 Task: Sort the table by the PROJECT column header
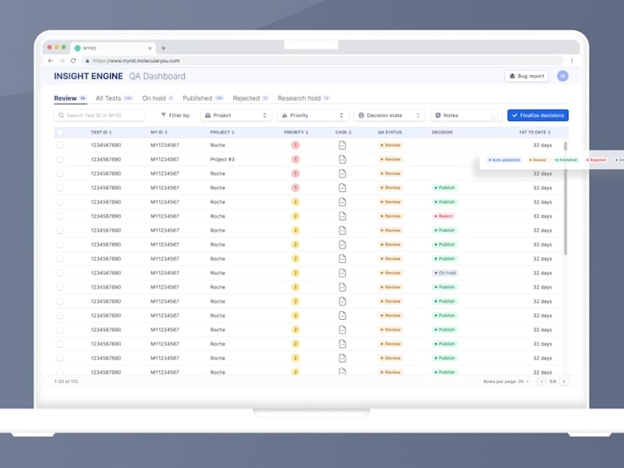(222, 132)
